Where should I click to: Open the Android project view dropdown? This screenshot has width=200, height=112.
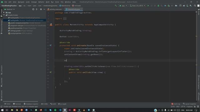click(9, 9)
